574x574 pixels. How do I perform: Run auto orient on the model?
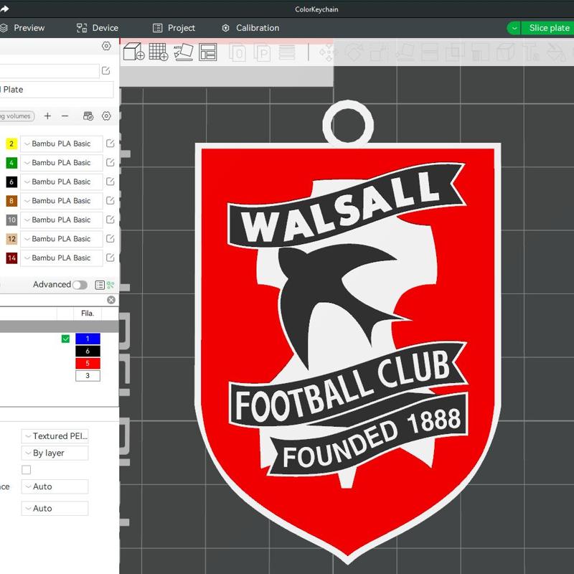184,52
